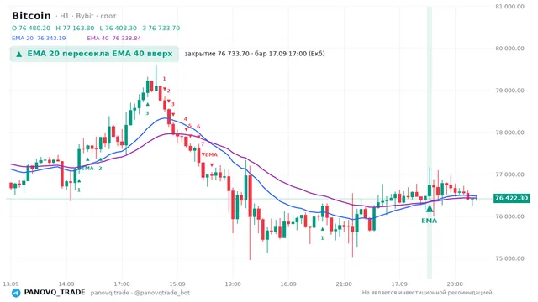Open the panovq.trade · @panovqtrade_bot link text
The height and width of the screenshot is (302, 538).
140,293
